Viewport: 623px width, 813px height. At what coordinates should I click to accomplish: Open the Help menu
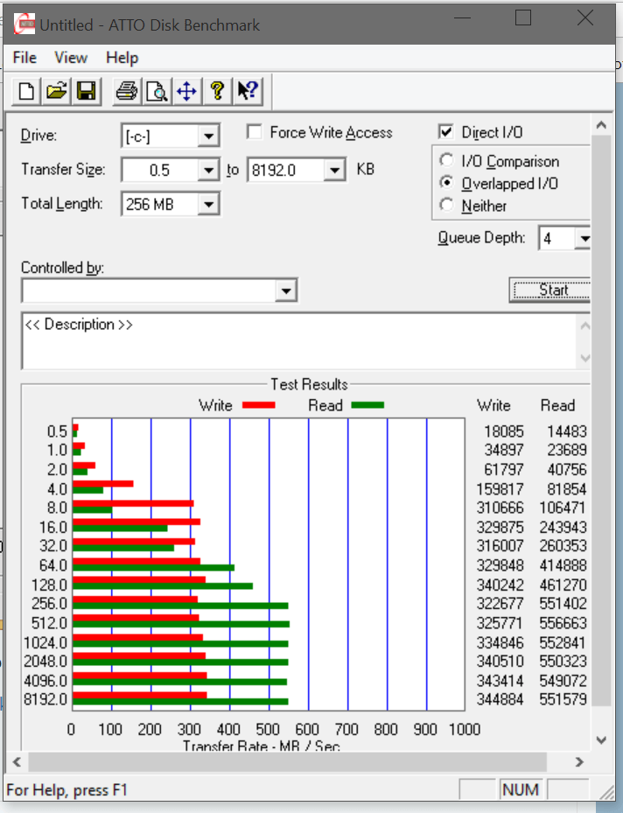click(x=122, y=58)
